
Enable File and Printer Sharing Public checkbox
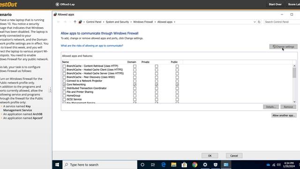(x=177, y=92)
